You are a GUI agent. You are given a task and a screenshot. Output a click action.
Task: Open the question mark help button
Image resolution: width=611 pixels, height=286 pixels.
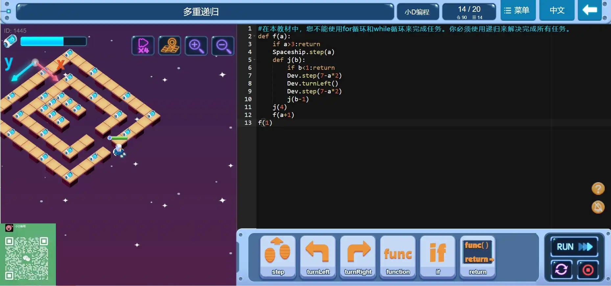(598, 189)
